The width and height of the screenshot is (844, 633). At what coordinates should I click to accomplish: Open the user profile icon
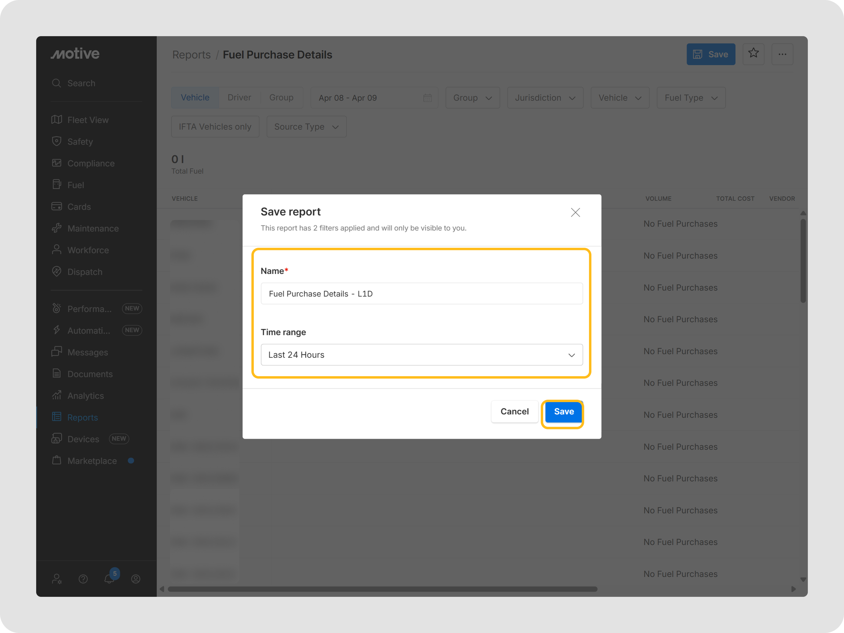coord(135,579)
